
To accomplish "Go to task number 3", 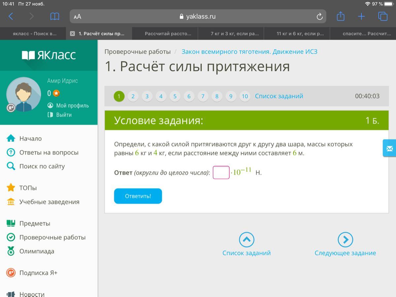I will click(x=147, y=96).
